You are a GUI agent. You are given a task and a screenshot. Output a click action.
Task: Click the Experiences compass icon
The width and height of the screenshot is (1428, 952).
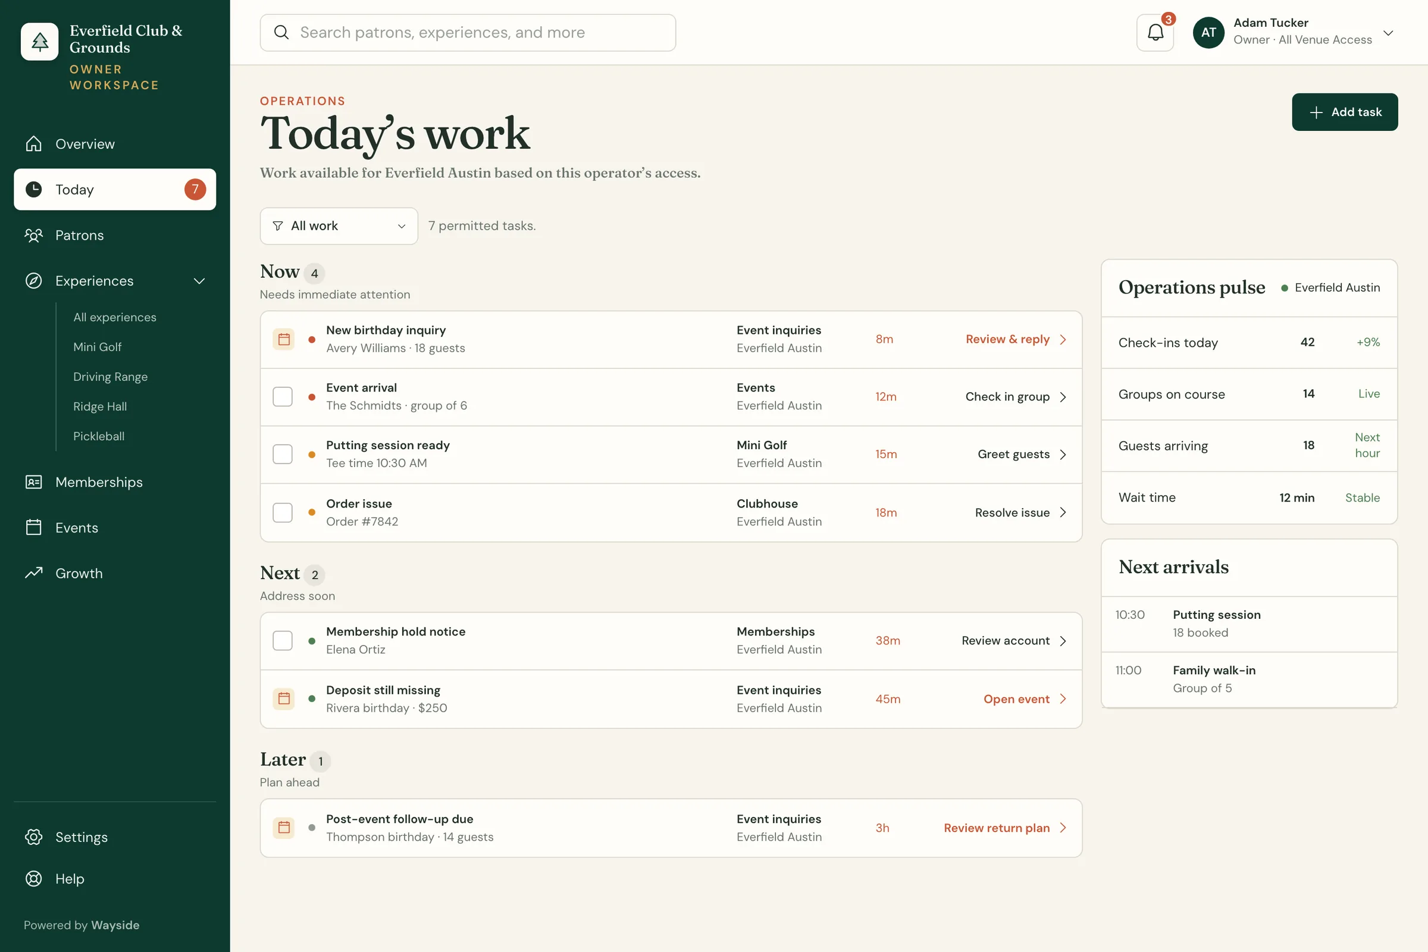click(x=33, y=280)
